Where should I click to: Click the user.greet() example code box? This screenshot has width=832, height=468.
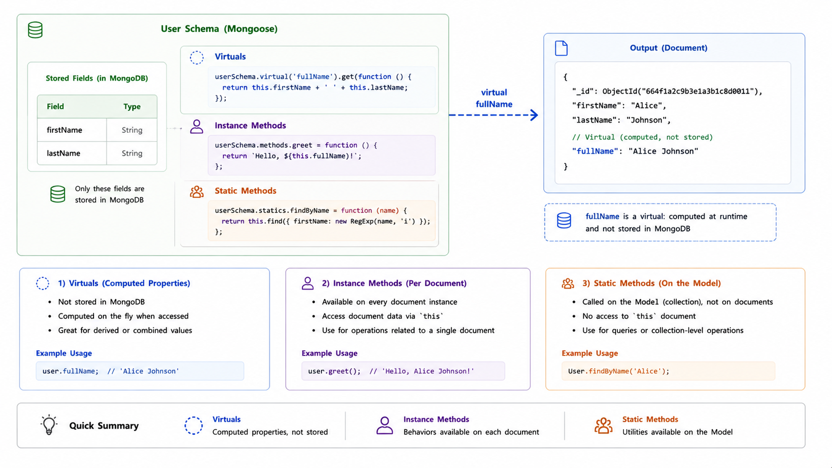[x=403, y=371]
